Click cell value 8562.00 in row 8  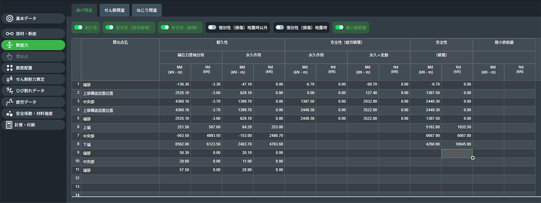[x=175, y=145]
